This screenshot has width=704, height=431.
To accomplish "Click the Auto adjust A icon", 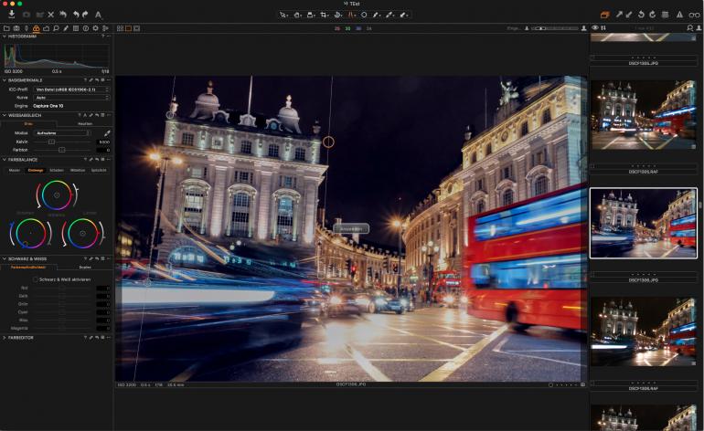I will click(x=98, y=15).
